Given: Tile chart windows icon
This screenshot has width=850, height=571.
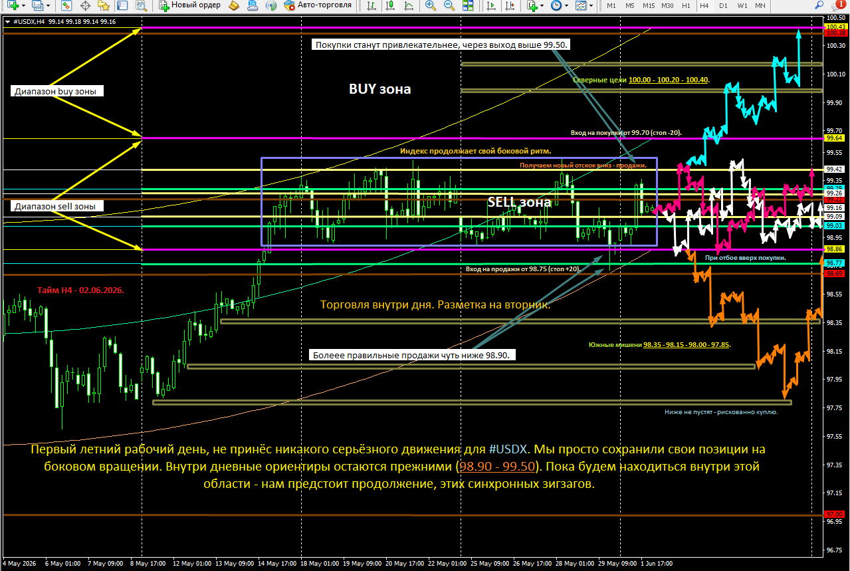Looking at the screenshot, I should 468,5.
